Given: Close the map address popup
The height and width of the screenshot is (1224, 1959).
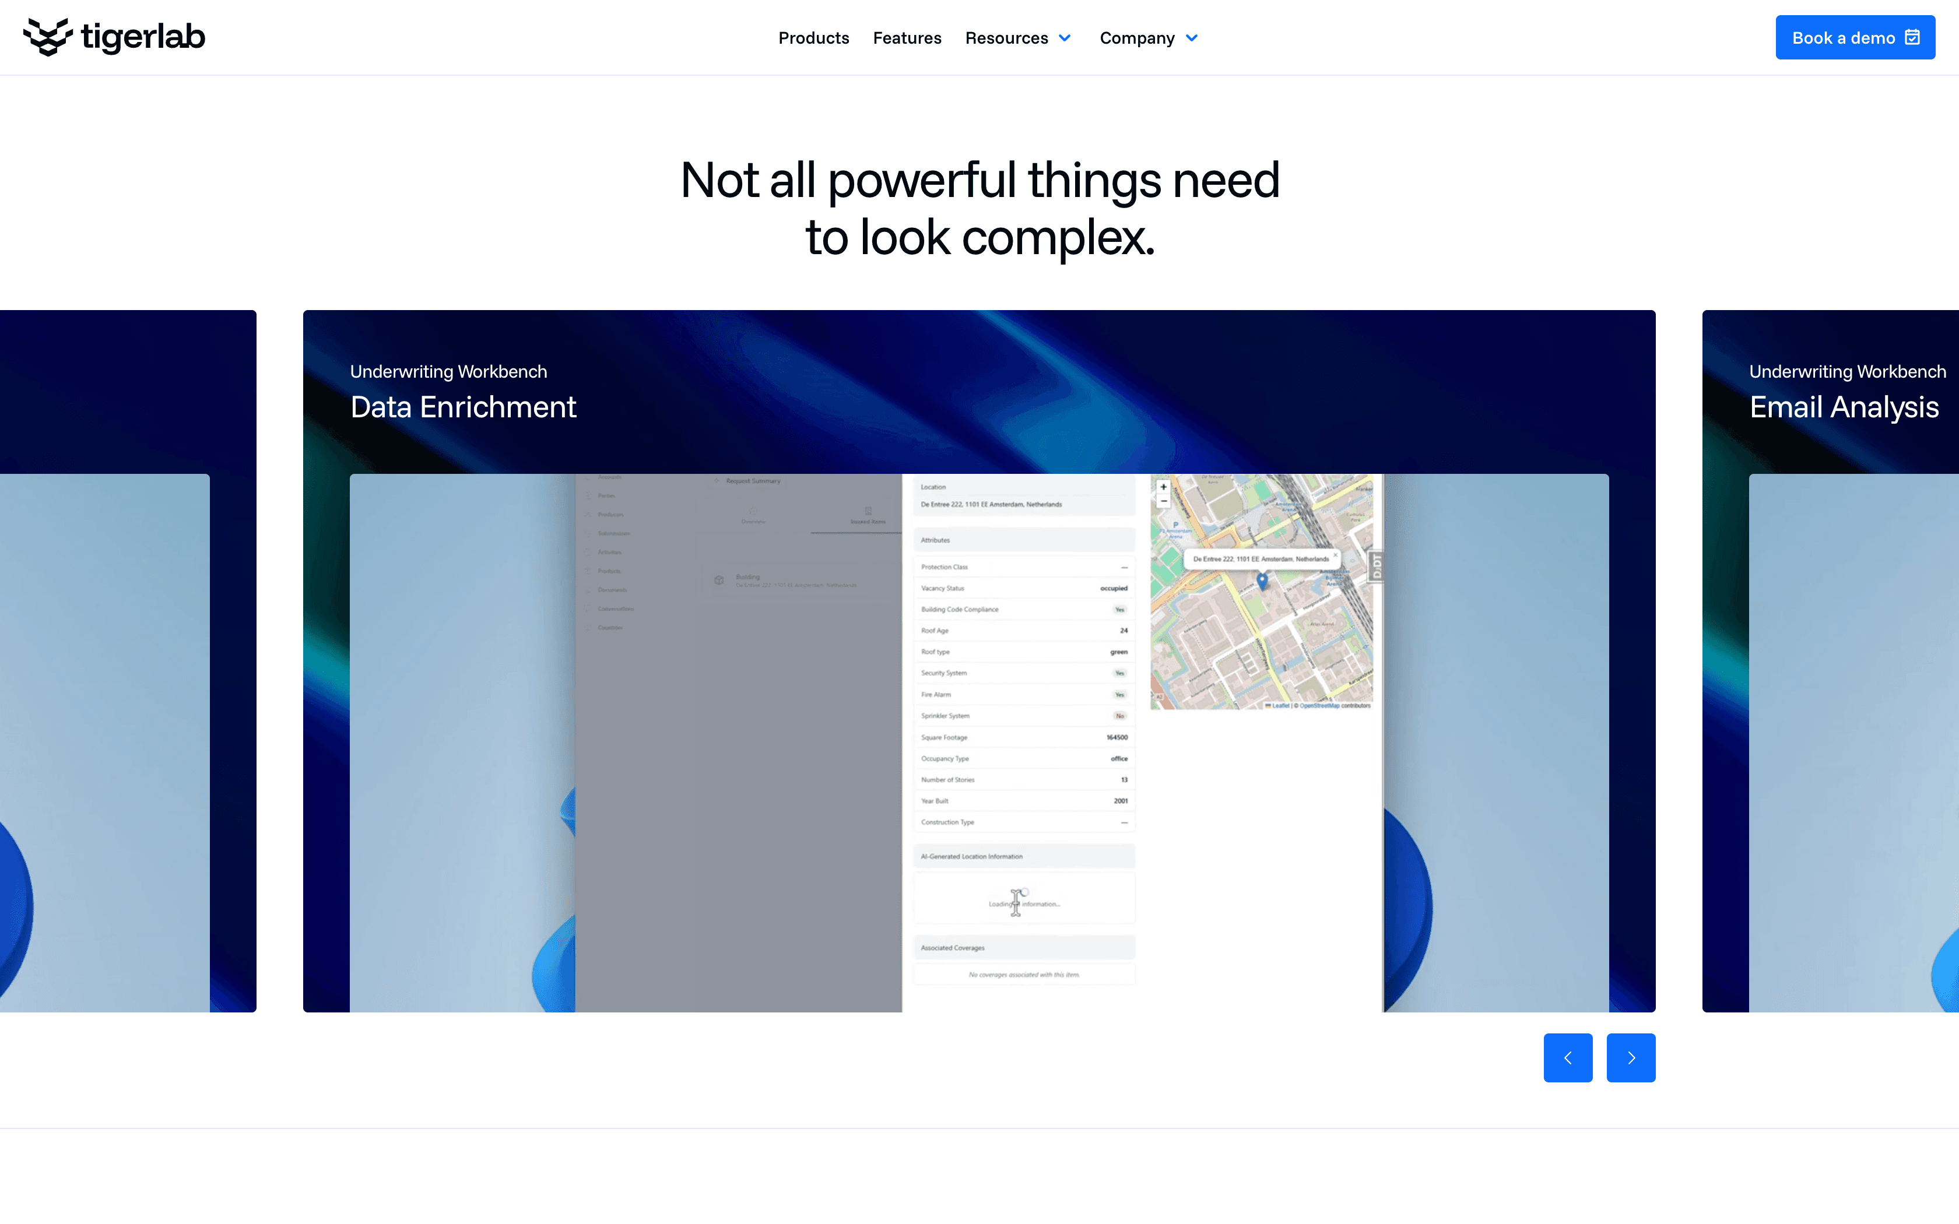Looking at the screenshot, I should tap(1335, 555).
